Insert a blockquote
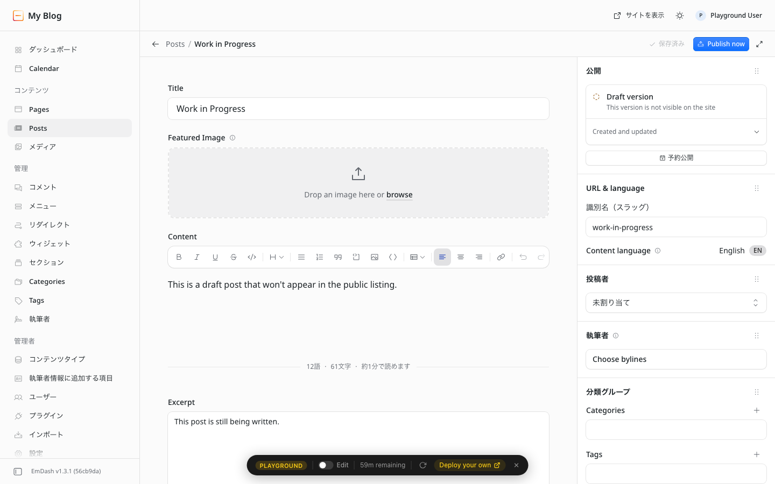The width and height of the screenshot is (775, 484). tap(338, 257)
